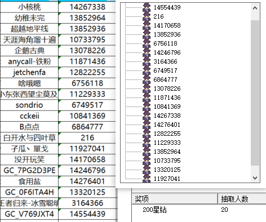
Task: Select spreadsheet cell 11229333
Action: (x=87, y=94)
